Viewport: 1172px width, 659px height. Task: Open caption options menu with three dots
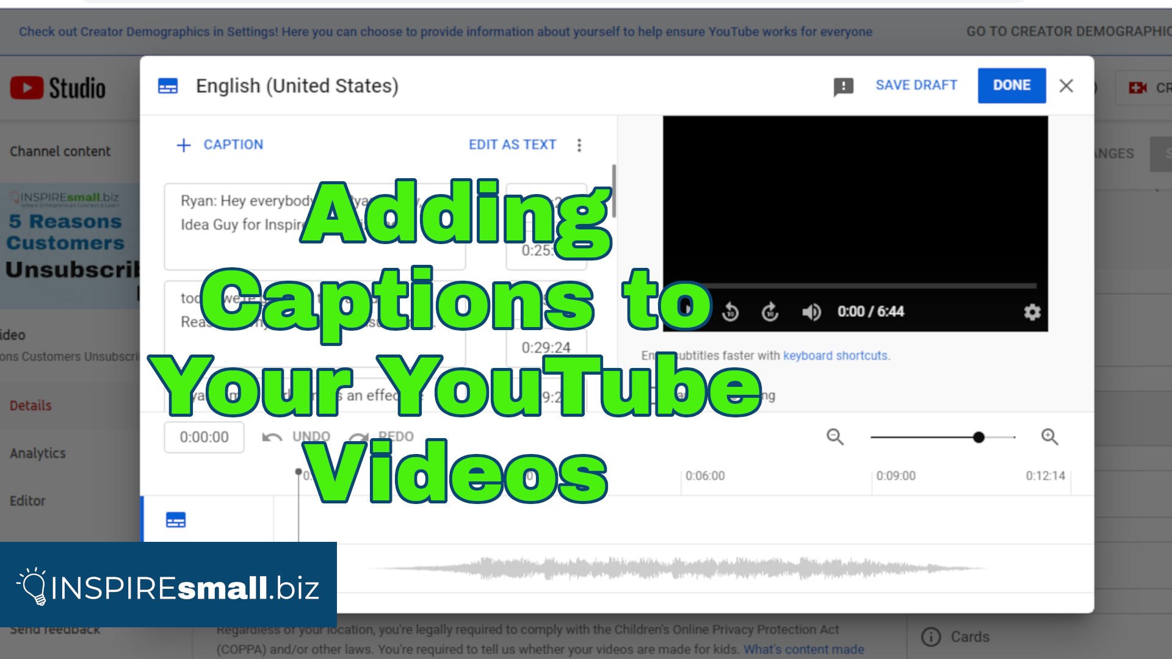tap(579, 145)
